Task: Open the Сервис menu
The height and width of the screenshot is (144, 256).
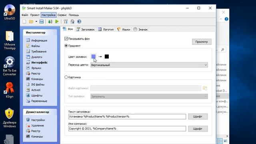Action: pos(62,15)
